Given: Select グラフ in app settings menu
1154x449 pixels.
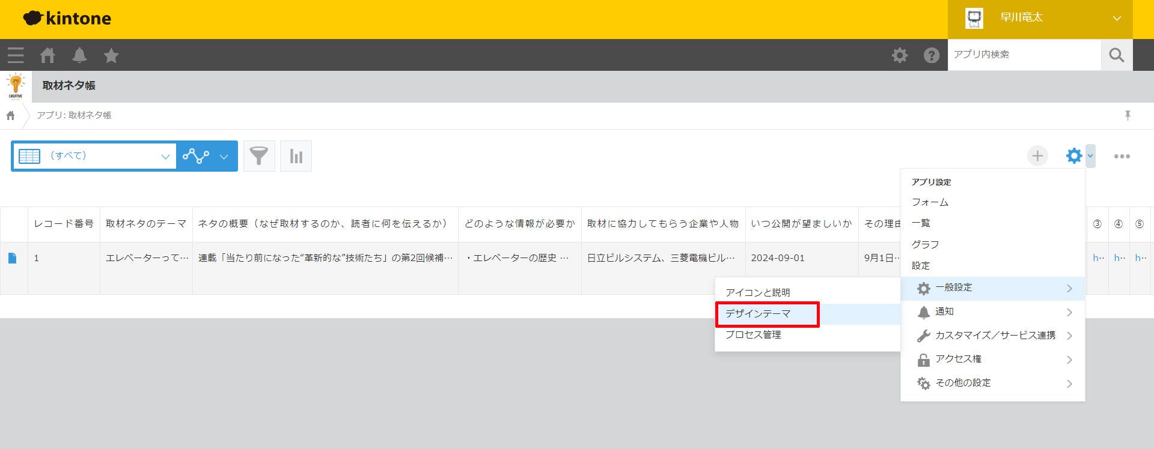Looking at the screenshot, I should (925, 244).
